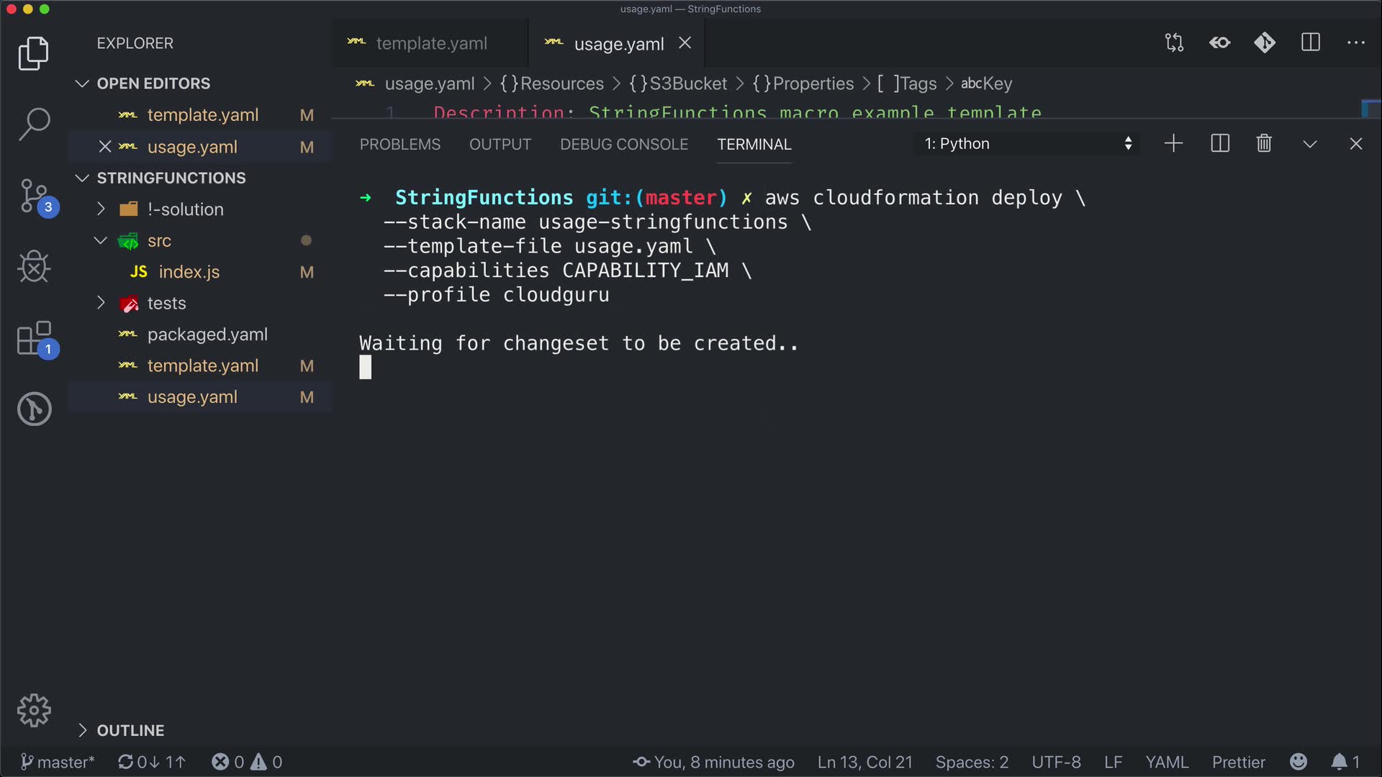Open the smiley feedback icon
1382x777 pixels.
(1299, 762)
